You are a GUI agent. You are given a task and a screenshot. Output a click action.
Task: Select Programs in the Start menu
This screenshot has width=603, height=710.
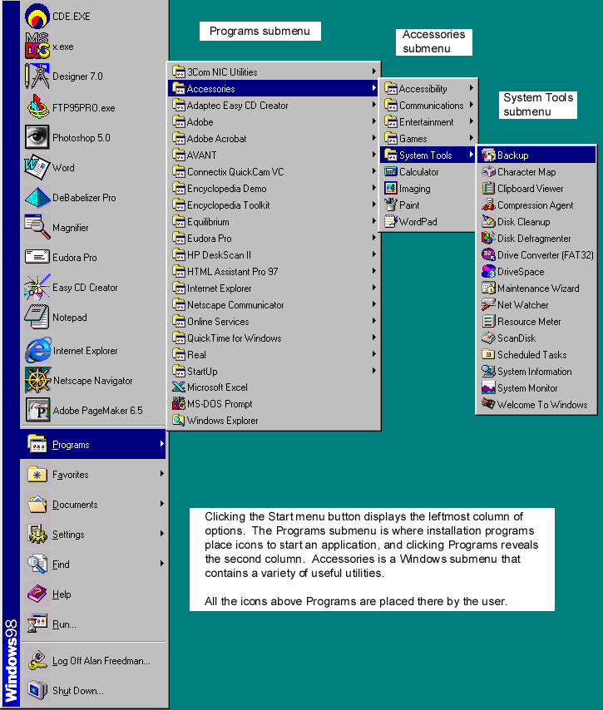[x=93, y=444]
